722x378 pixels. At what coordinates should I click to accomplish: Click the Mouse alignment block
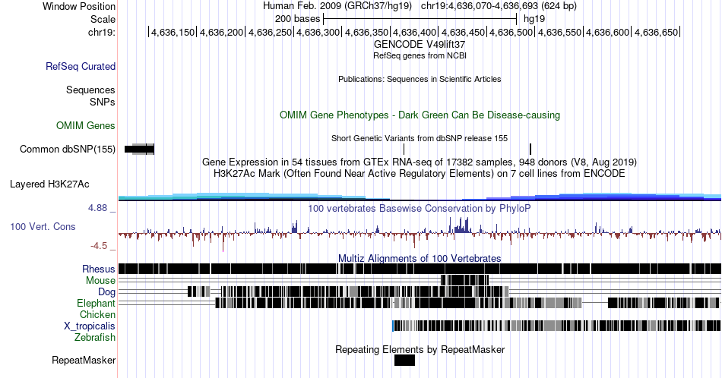(x=464, y=280)
